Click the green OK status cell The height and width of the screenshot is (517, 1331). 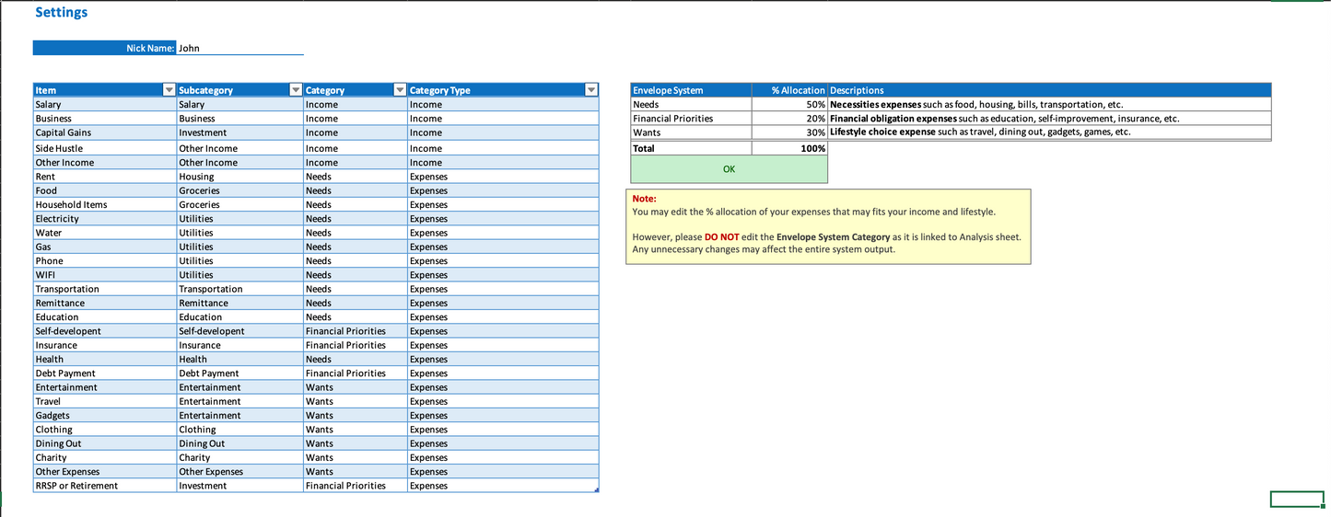coord(729,169)
